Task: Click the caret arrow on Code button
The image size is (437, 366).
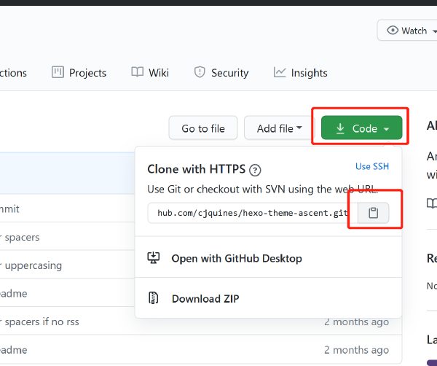Action: [x=386, y=129]
